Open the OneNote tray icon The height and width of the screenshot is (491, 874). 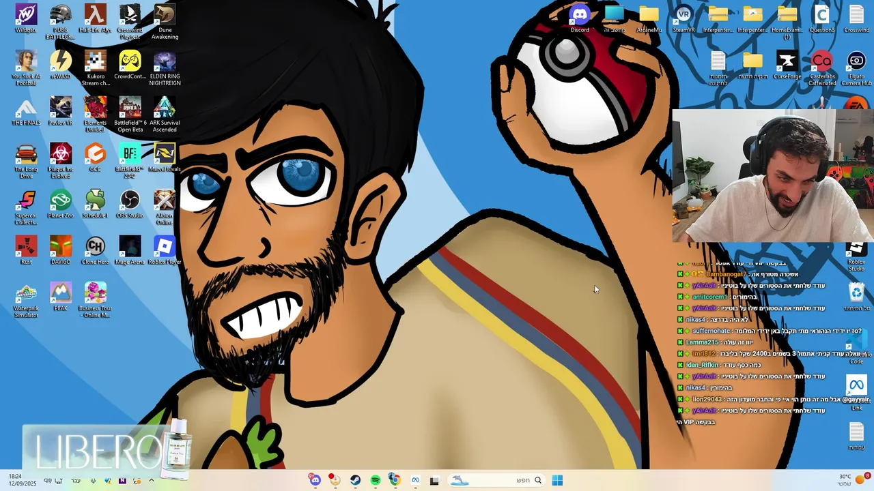[x=122, y=481]
